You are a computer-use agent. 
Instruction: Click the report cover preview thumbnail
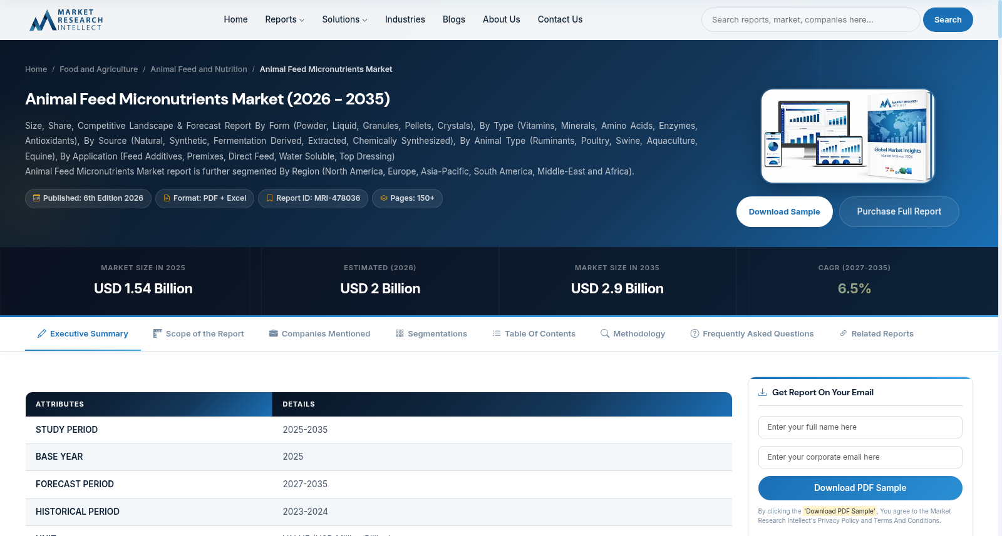[847, 136]
